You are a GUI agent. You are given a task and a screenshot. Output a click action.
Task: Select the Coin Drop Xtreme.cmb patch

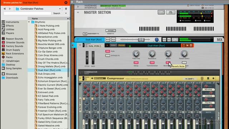(50, 55)
